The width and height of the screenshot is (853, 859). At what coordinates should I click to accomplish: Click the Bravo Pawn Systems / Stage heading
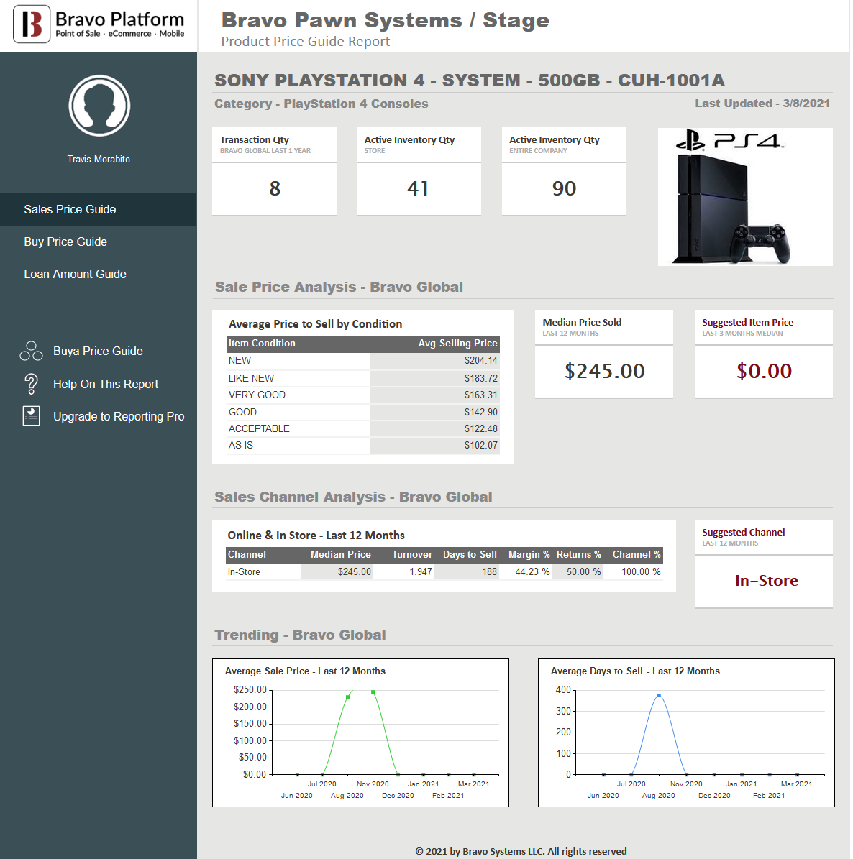tap(385, 20)
